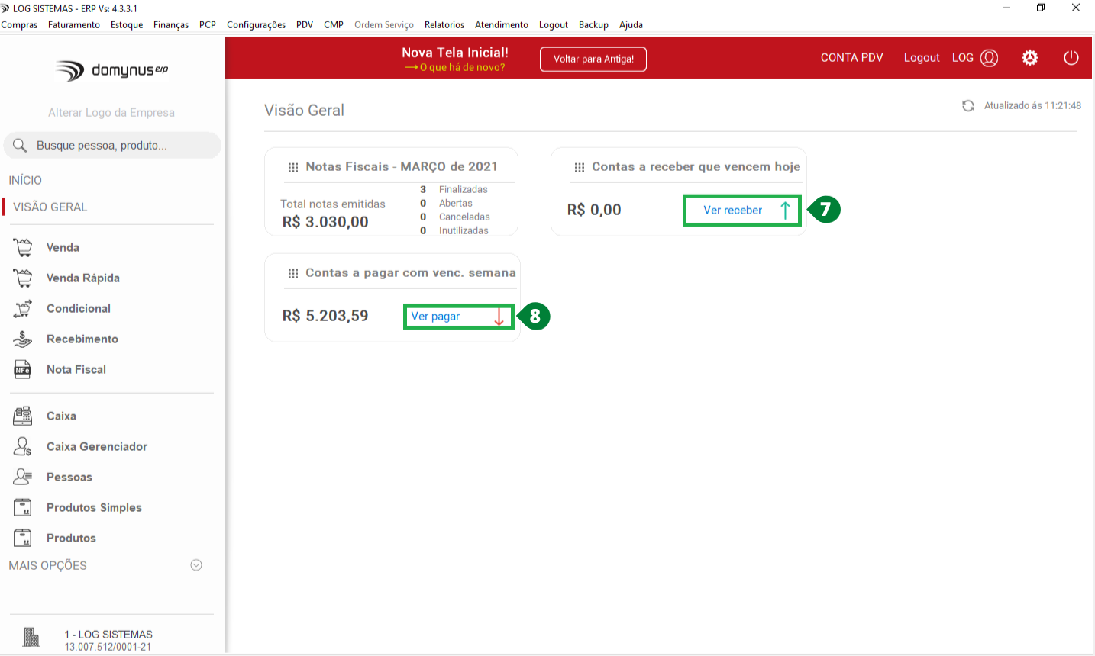Open the Configurações menu

(257, 24)
